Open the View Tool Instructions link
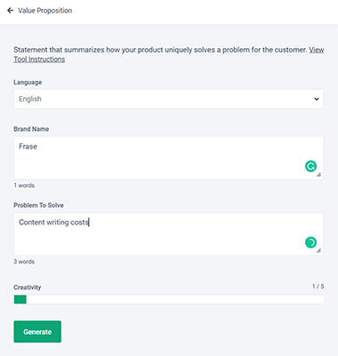Viewport: 338px width, 356px height. [169, 54]
